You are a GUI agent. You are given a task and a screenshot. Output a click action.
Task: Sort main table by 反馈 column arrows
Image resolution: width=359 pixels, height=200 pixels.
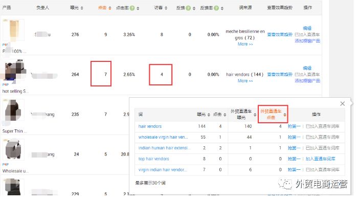point(194,8)
